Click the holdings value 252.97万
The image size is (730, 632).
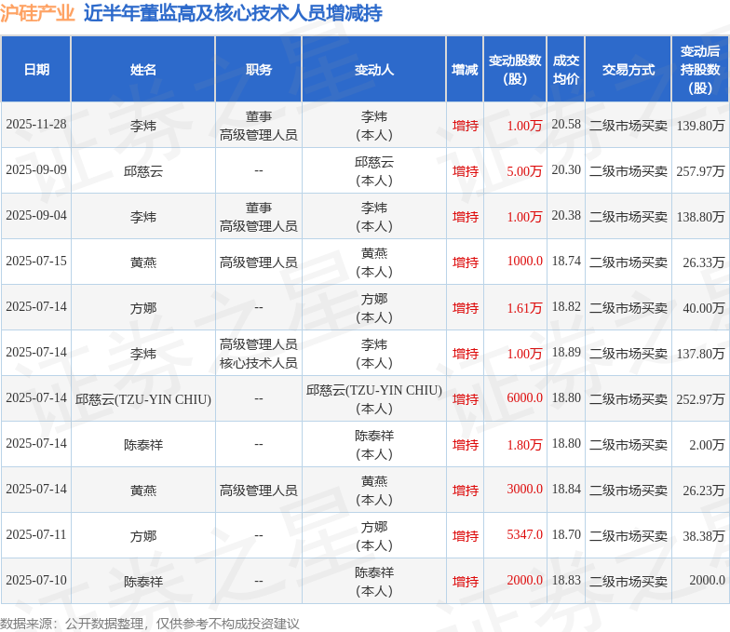tap(700, 399)
